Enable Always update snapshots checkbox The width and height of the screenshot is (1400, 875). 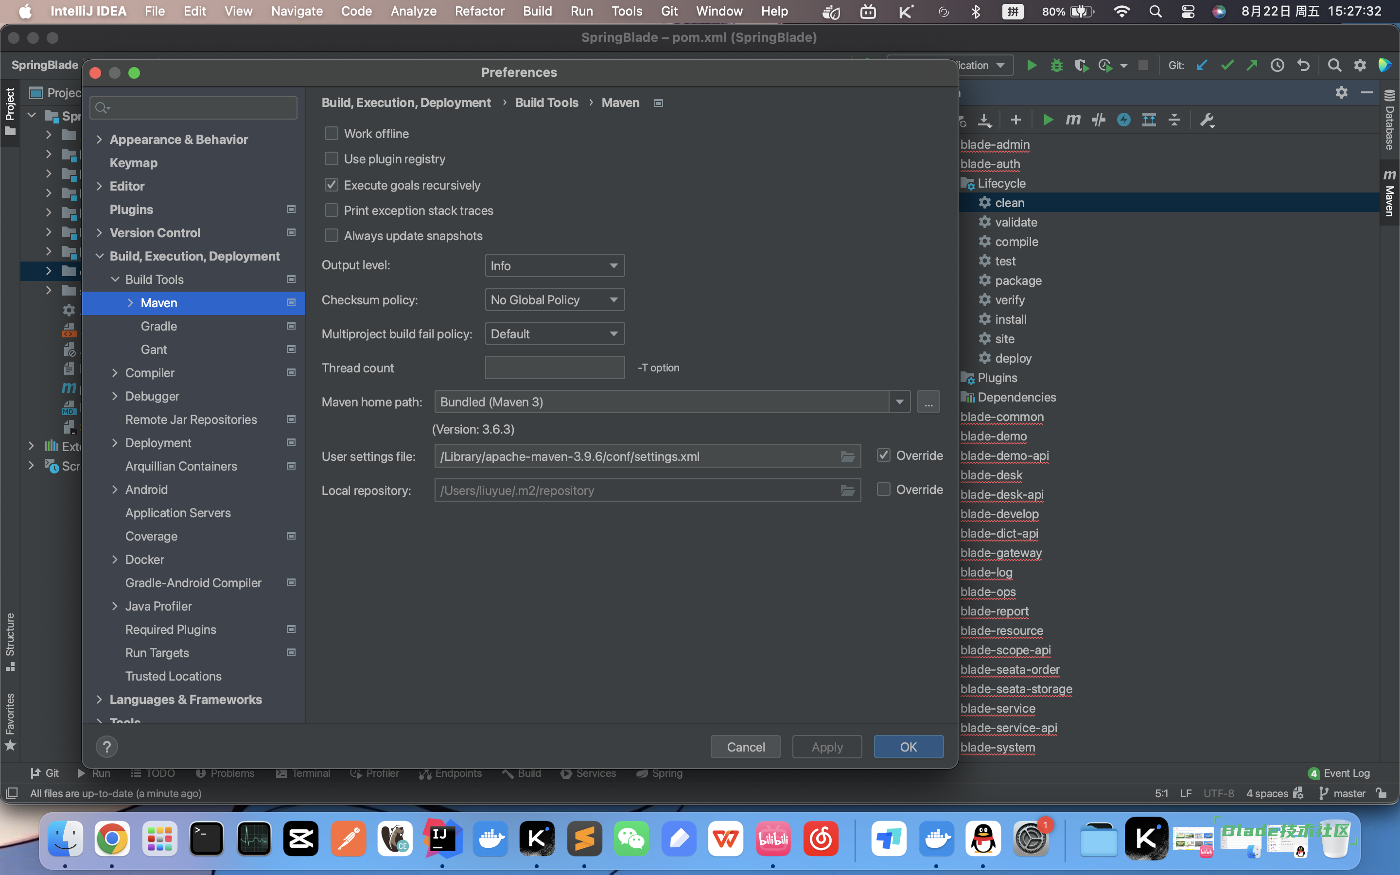(x=332, y=236)
